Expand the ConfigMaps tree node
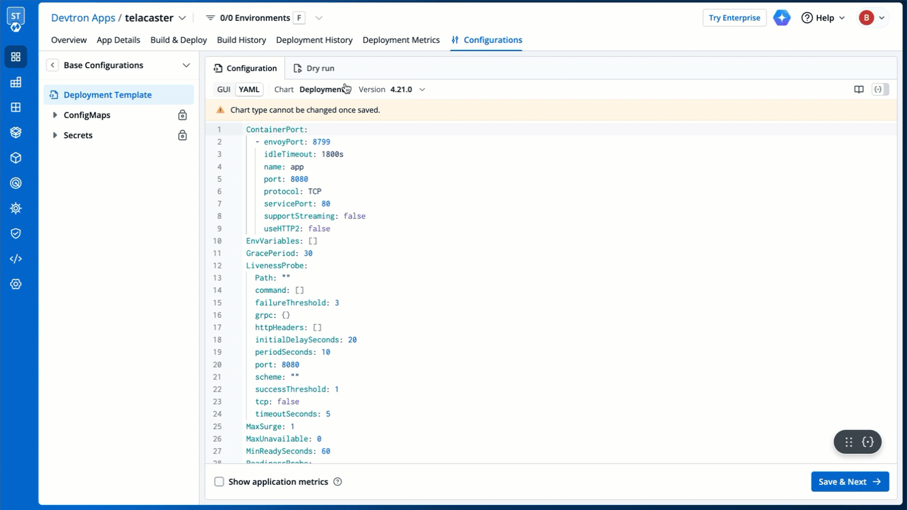The height and width of the screenshot is (510, 907). pos(55,115)
